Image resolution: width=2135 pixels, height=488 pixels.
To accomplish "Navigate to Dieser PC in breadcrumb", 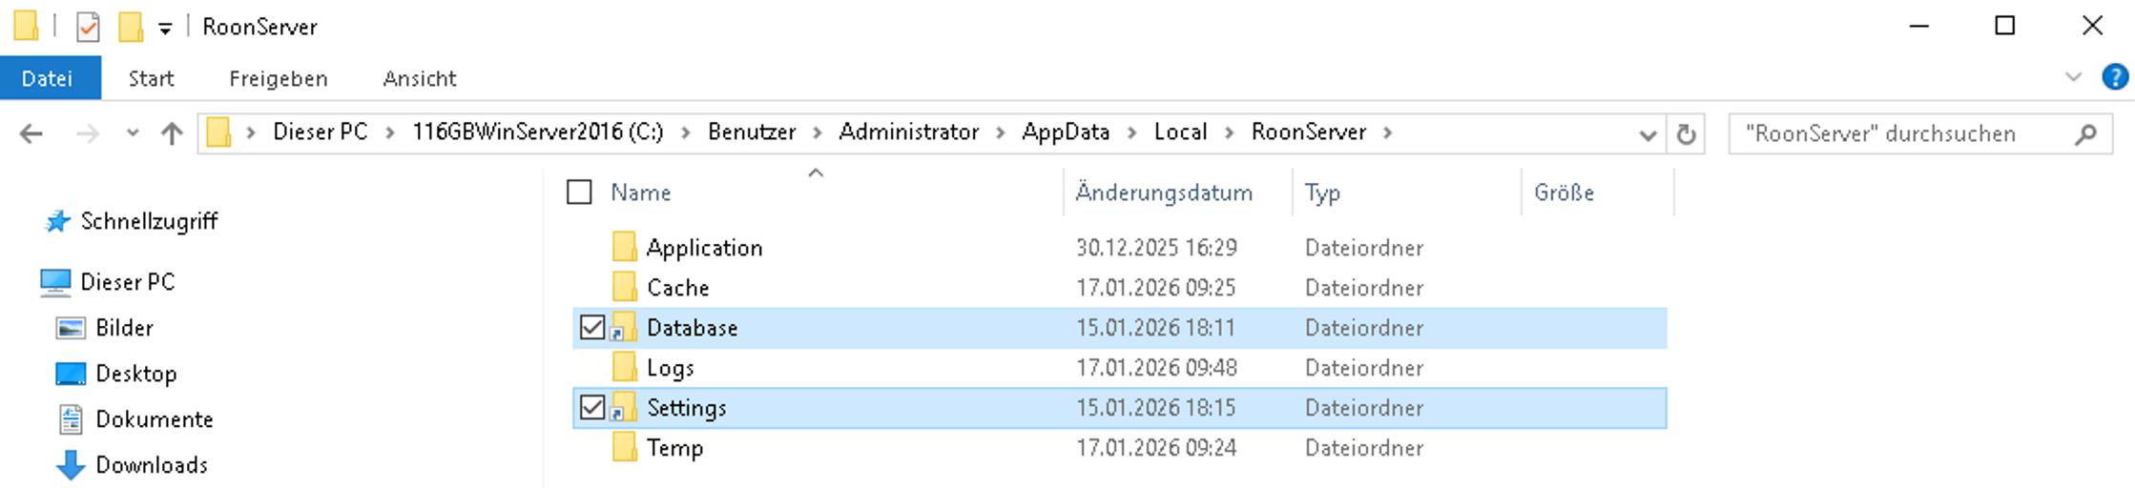I will click(321, 132).
